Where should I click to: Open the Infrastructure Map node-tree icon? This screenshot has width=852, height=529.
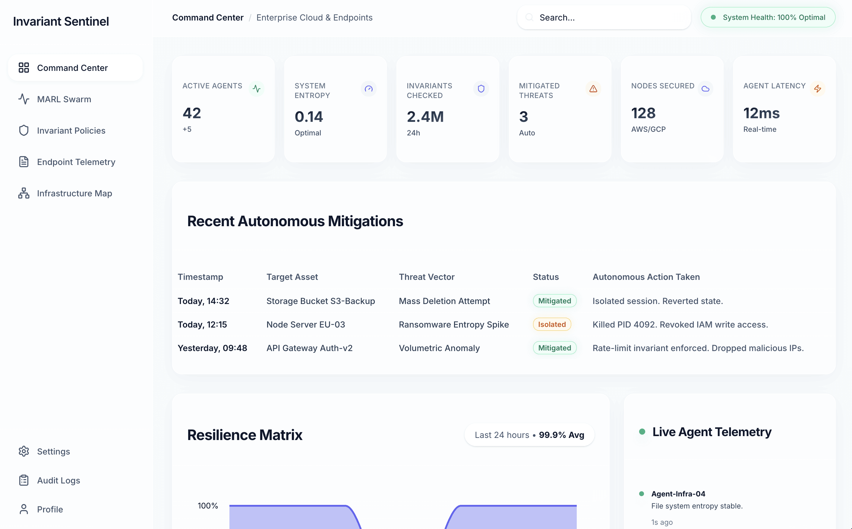pos(24,193)
